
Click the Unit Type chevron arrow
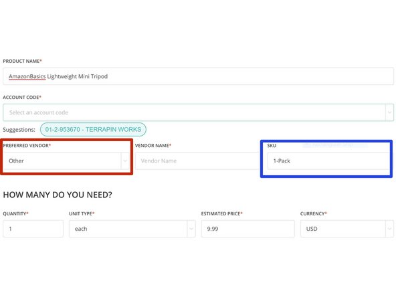191,229
